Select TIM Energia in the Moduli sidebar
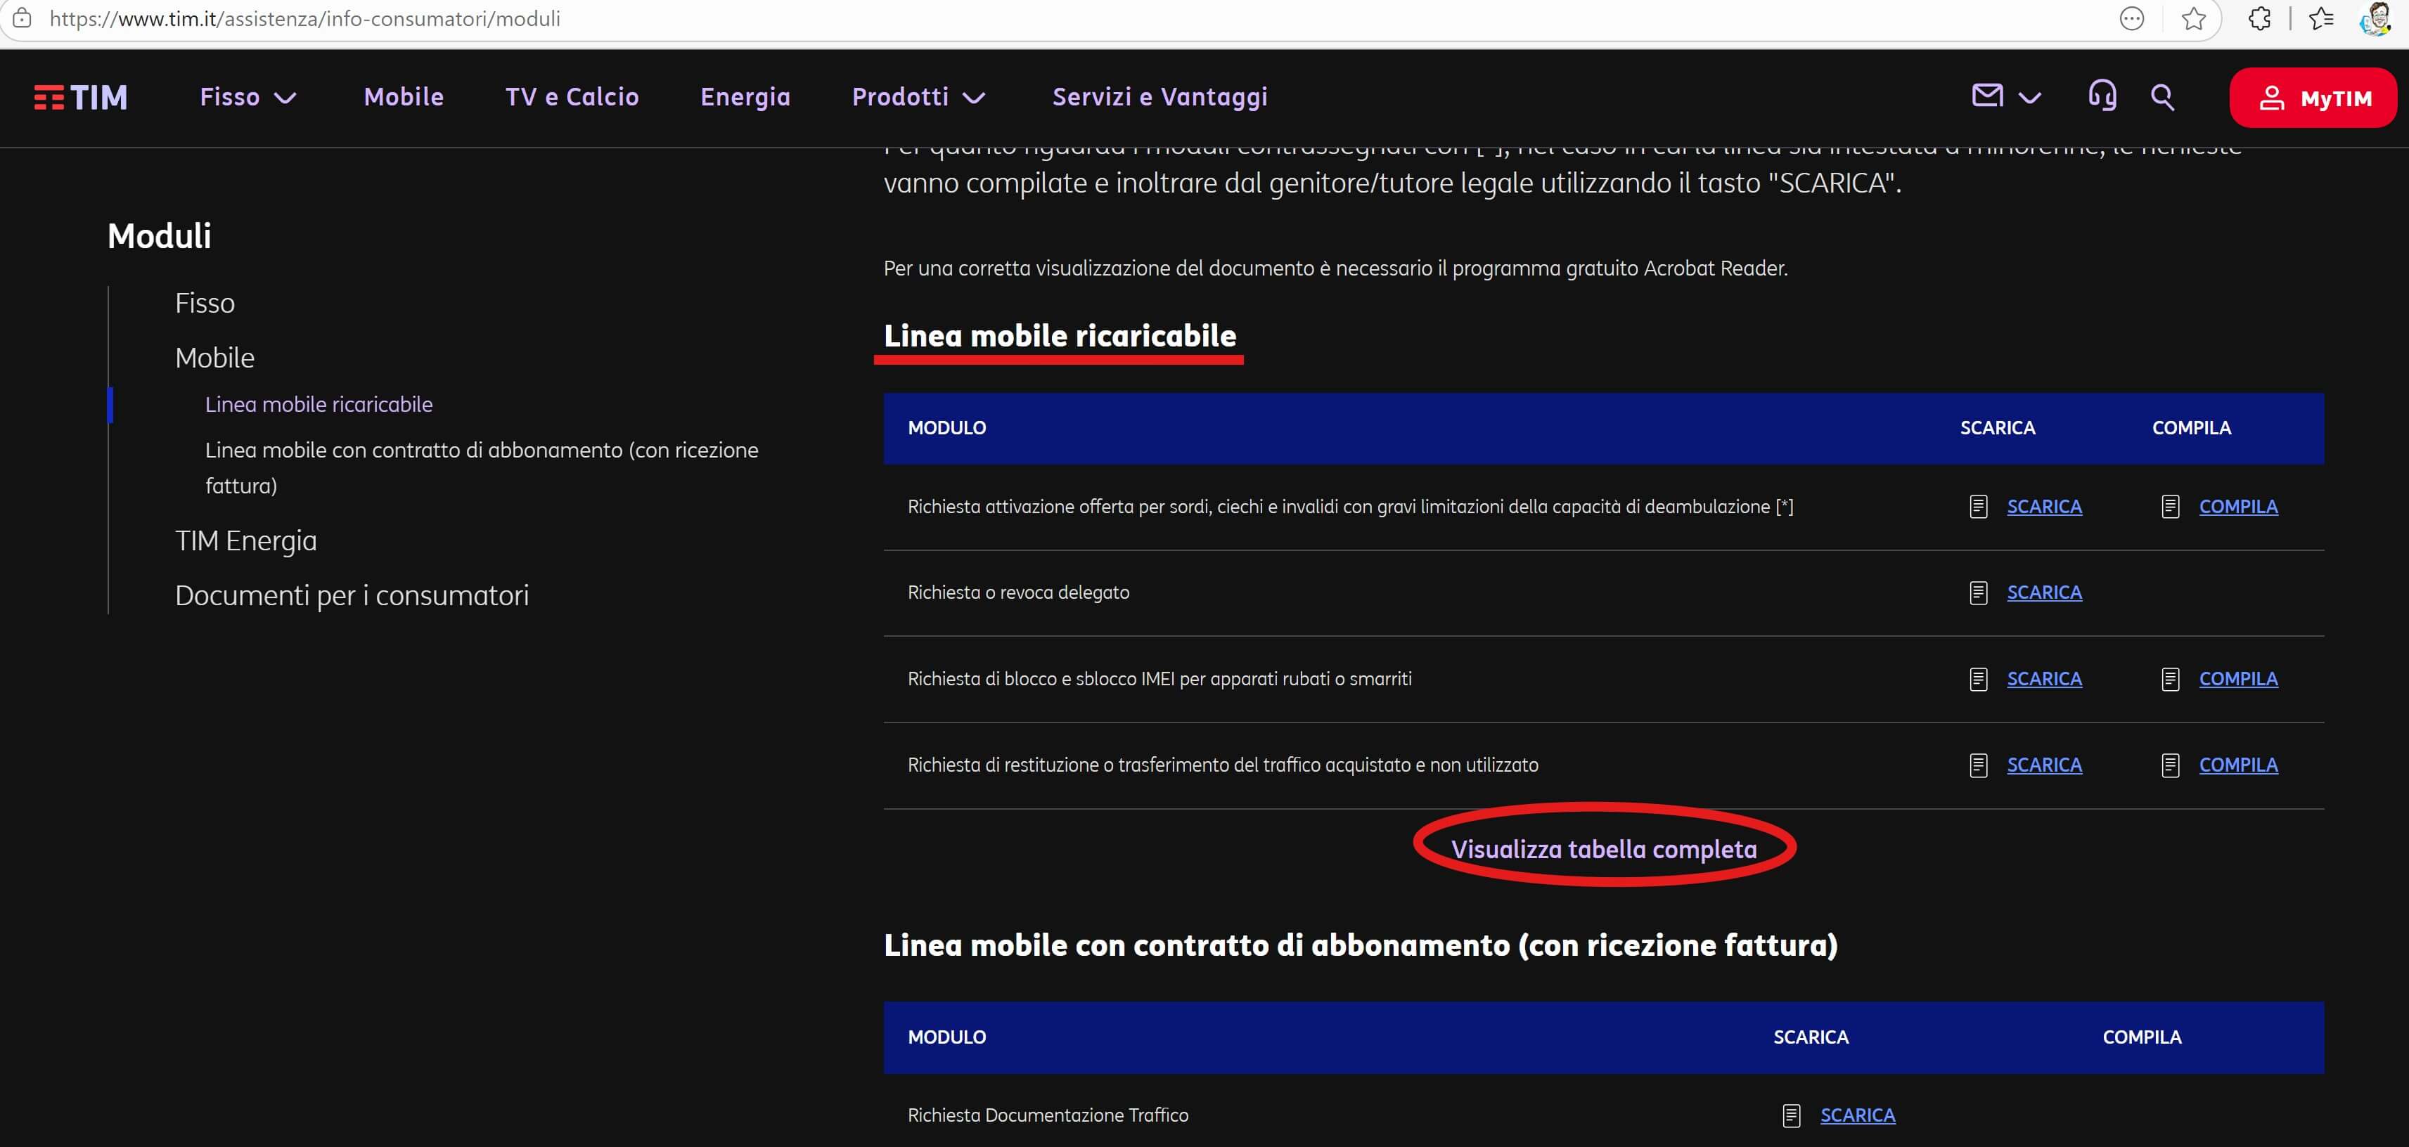The width and height of the screenshot is (2409, 1147). pyautogui.click(x=245, y=540)
